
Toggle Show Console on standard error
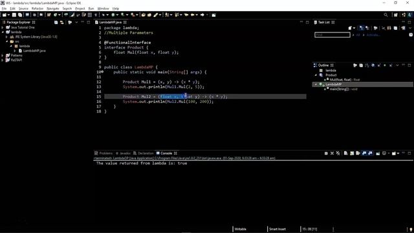point(370,153)
